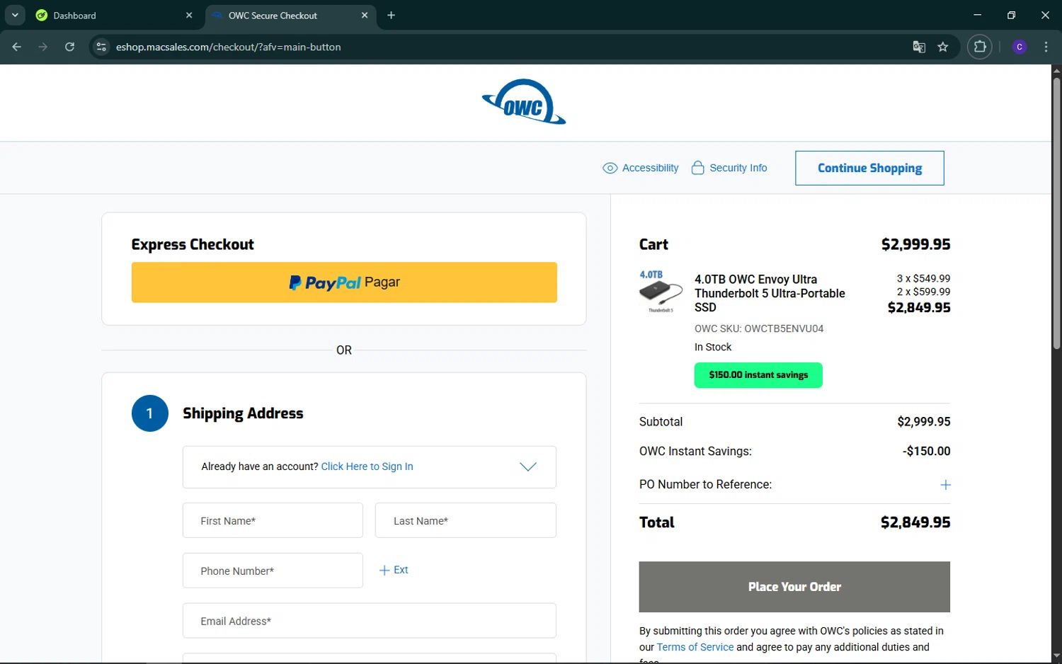This screenshot has width=1062, height=664.
Task: Click the -$150.00 savings amount
Action: pyautogui.click(x=927, y=451)
